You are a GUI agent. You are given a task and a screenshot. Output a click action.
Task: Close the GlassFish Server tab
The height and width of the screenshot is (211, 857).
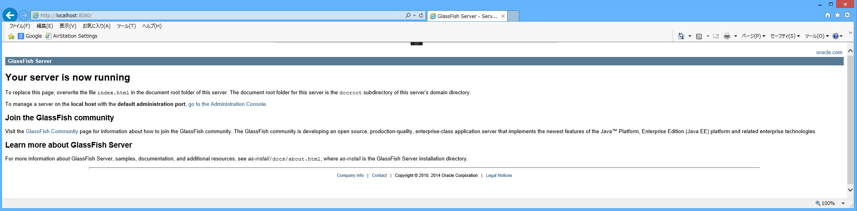(503, 16)
